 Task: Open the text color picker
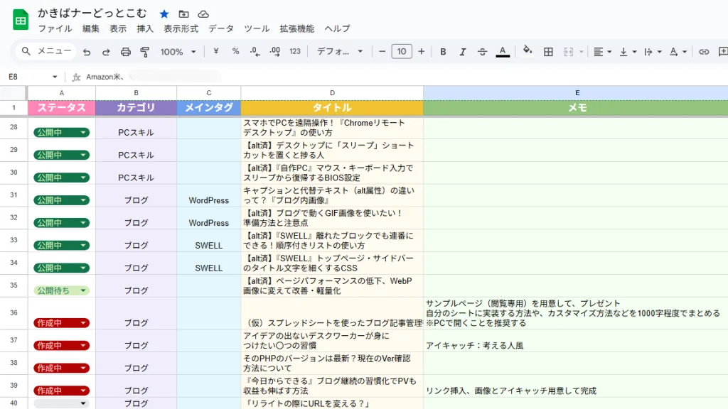coord(501,51)
